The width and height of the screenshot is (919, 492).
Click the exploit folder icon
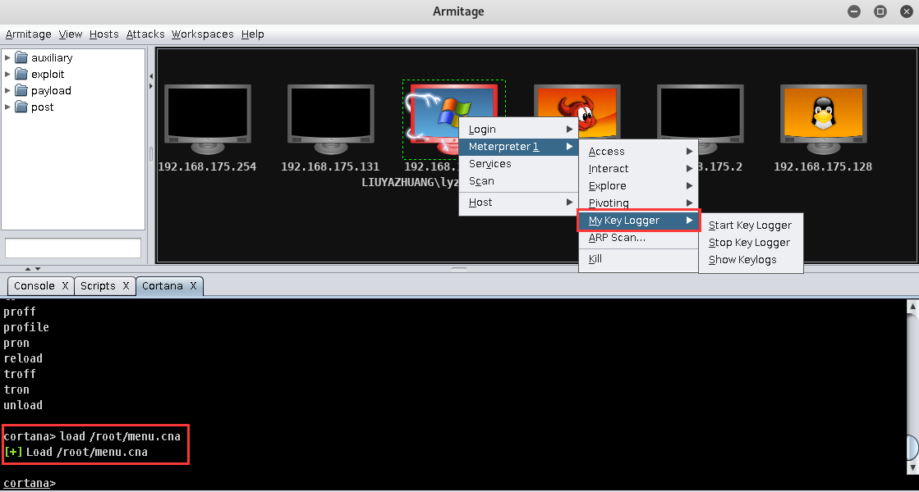click(21, 74)
